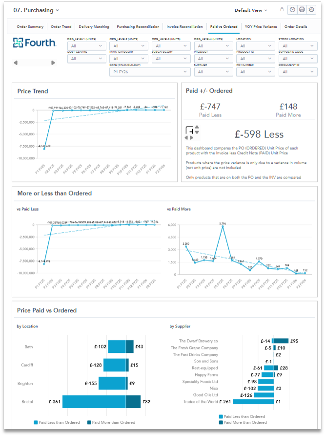
Task: Click the P1 FY25 low point in Price Trend
Action: (44, 149)
